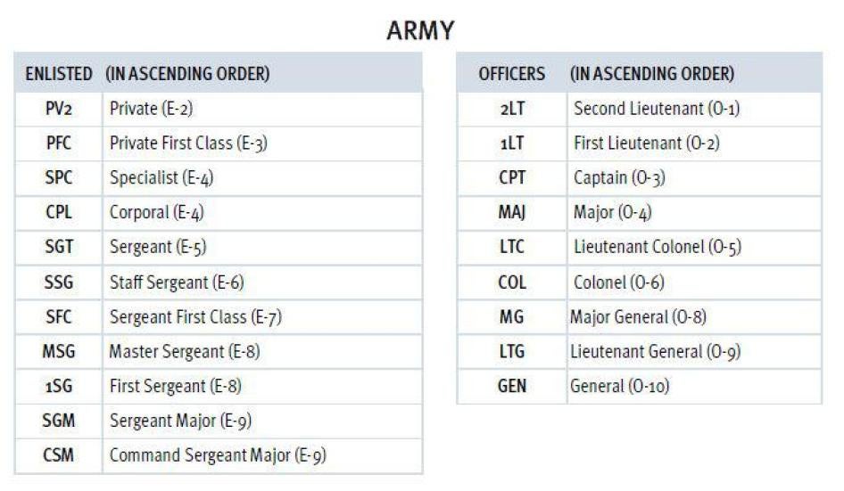Click the First Lieutenant (O-2) entry
844x491 pixels.
tap(647, 143)
